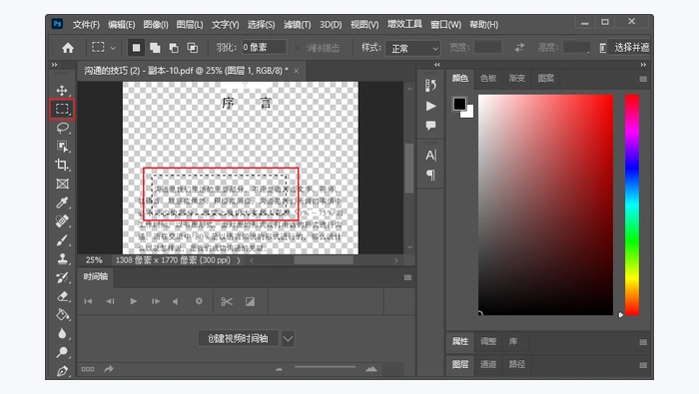The height and width of the screenshot is (394, 699).
Task: Open the Layers panel menu
Action: point(643,365)
